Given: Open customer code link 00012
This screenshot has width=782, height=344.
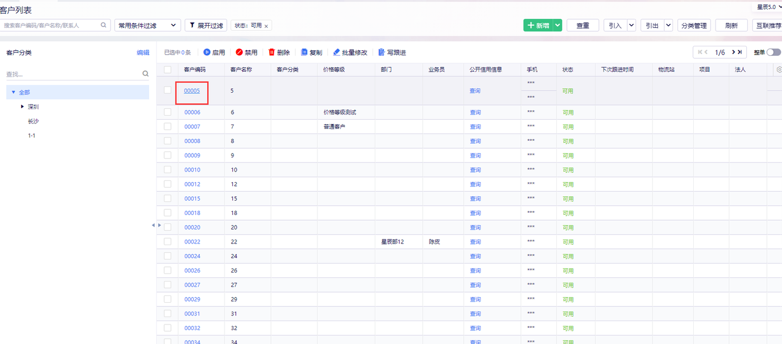Looking at the screenshot, I should (x=192, y=184).
